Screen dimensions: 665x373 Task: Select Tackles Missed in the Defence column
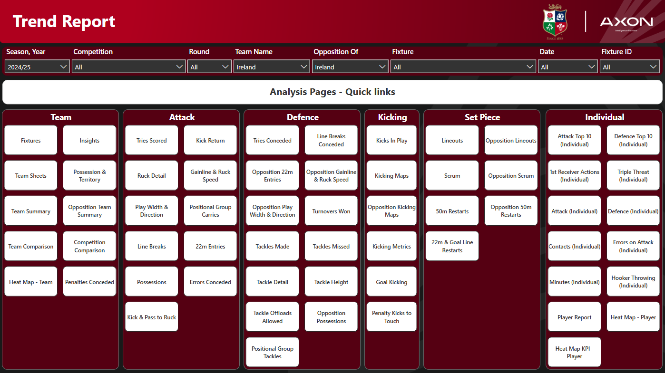click(331, 246)
